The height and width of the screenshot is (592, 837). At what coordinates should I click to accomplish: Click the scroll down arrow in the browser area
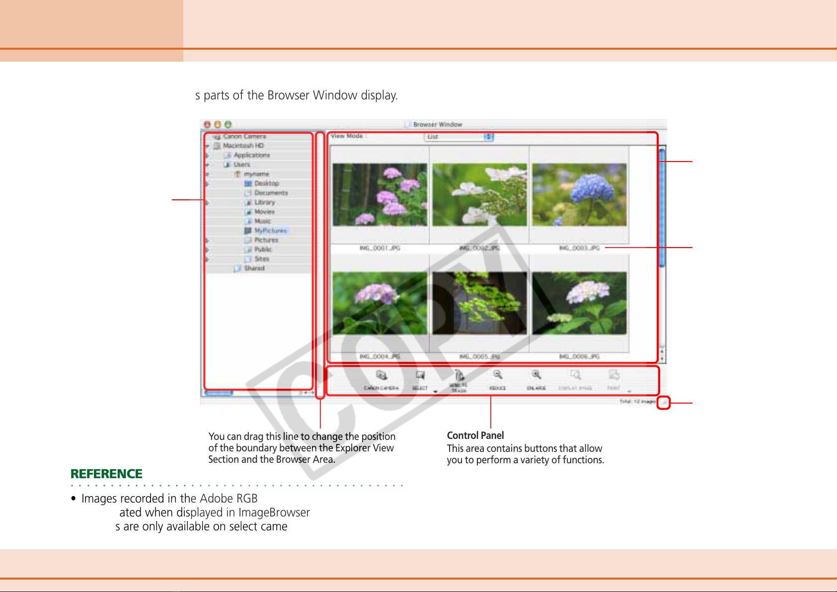point(662,358)
